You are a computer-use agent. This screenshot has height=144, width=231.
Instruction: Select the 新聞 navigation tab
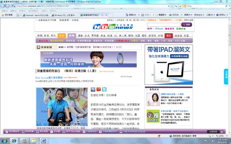(x=40, y=36)
